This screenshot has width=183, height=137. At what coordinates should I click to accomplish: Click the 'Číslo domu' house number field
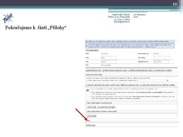pyautogui.click(x=157, y=54)
